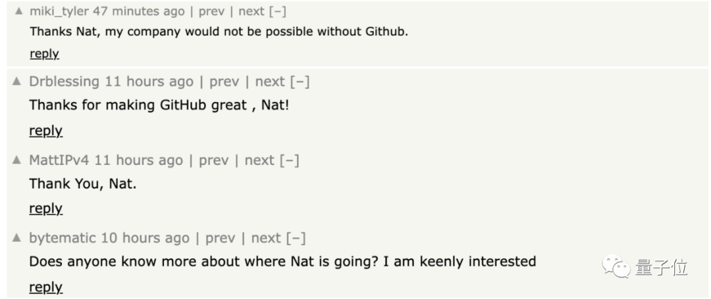Image resolution: width=711 pixels, height=299 pixels.
Task: Upvote bytematic's comment
Action: pyautogui.click(x=17, y=239)
